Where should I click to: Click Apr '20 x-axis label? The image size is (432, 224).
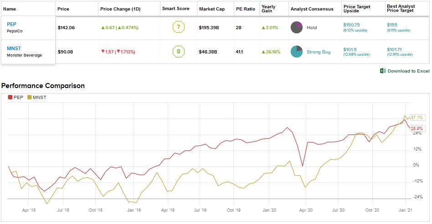pos(305,210)
